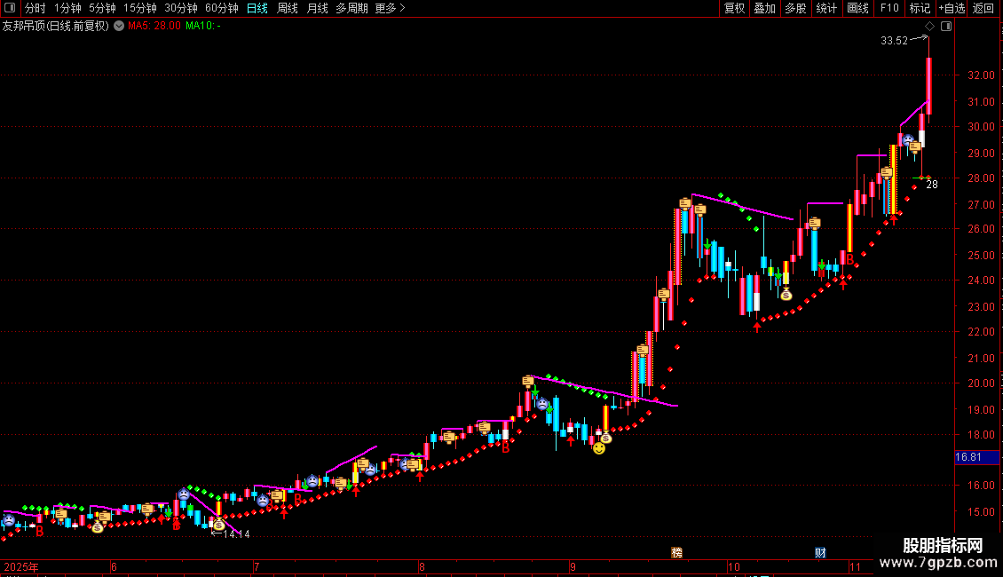This screenshot has height=577, width=1003.
Task: Click the 财 financial marker on time axis
Action: click(x=820, y=553)
